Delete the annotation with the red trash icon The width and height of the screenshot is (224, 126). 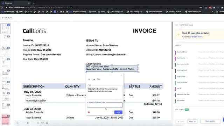pyautogui.click(x=89, y=112)
